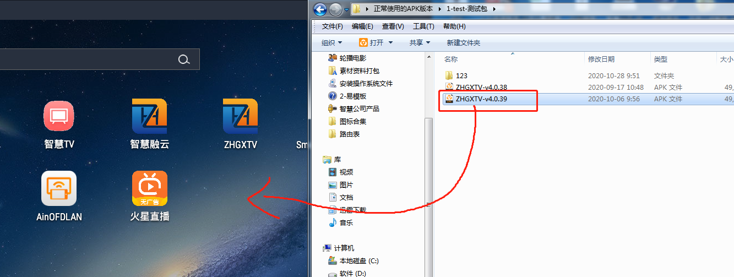Open the 文件(F) menu

click(333, 26)
